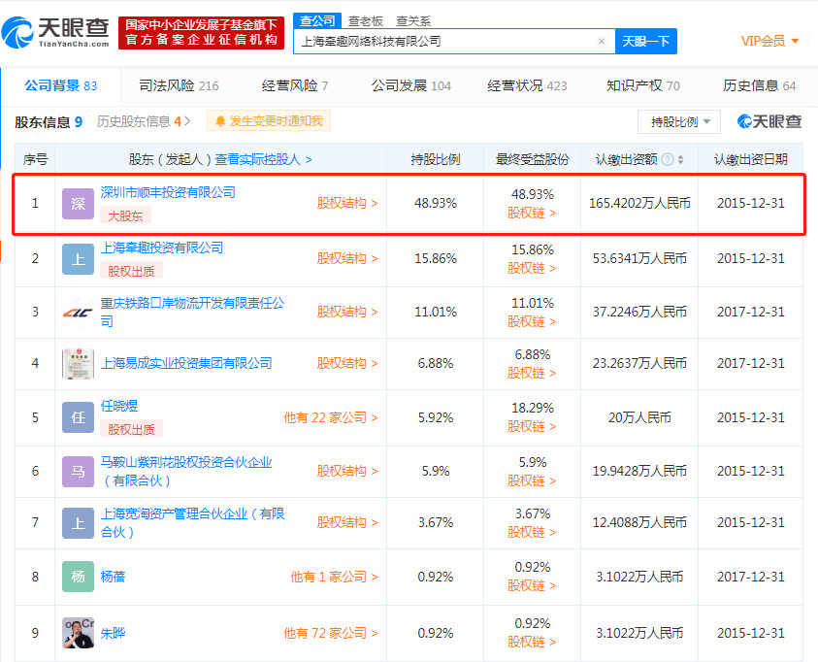The image size is (818, 662).
Task: Open 股权链 in the 48.93% row
Action: [532, 213]
